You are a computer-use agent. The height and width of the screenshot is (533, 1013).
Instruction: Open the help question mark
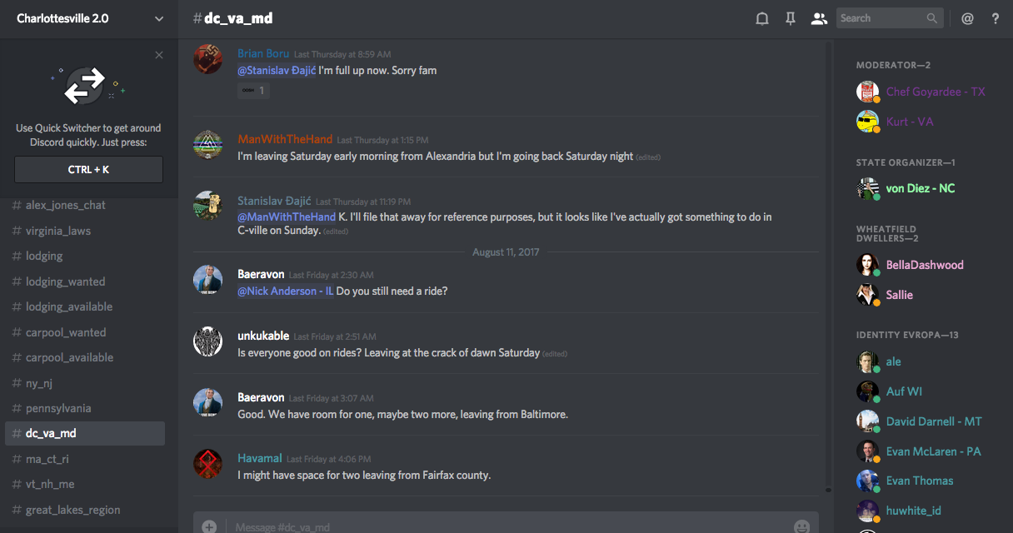[x=996, y=18]
